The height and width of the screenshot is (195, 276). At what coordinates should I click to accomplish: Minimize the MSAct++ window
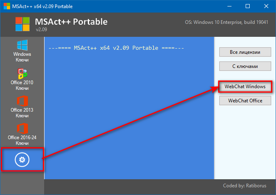tap(229, 6)
